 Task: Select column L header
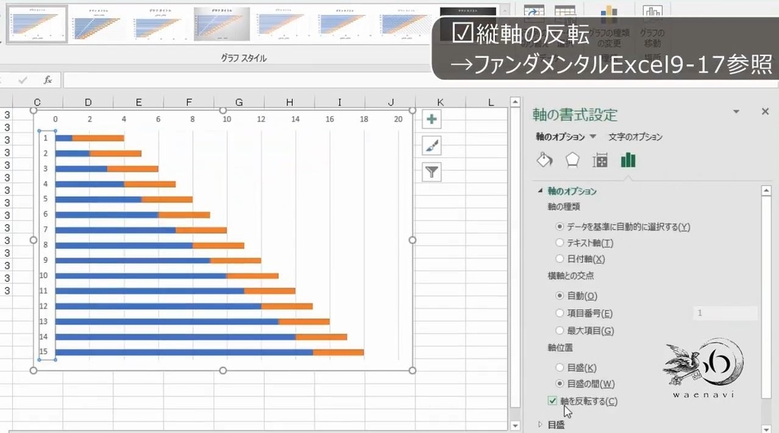tap(491, 103)
